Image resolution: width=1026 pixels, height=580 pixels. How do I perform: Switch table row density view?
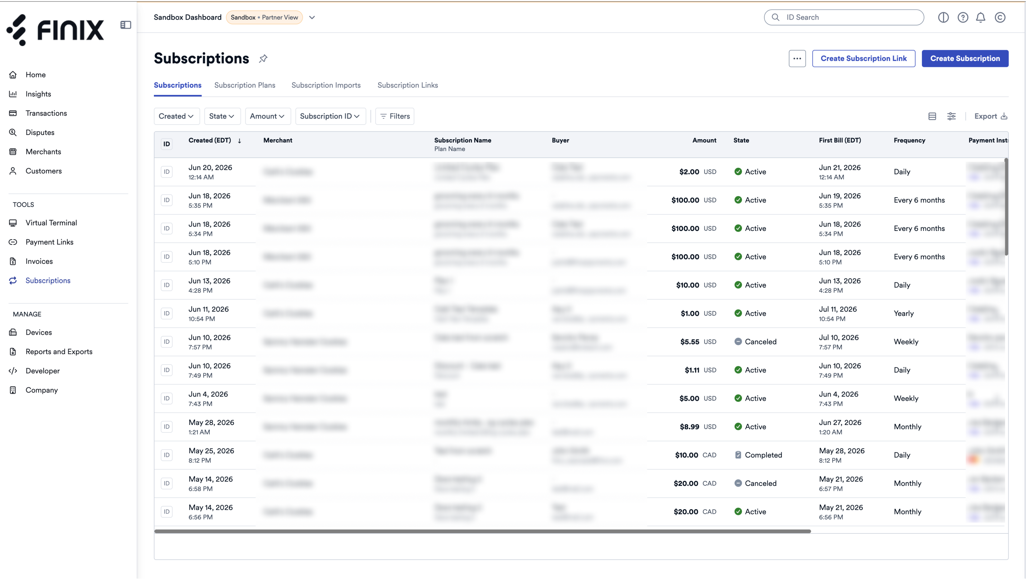pos(932,116)
